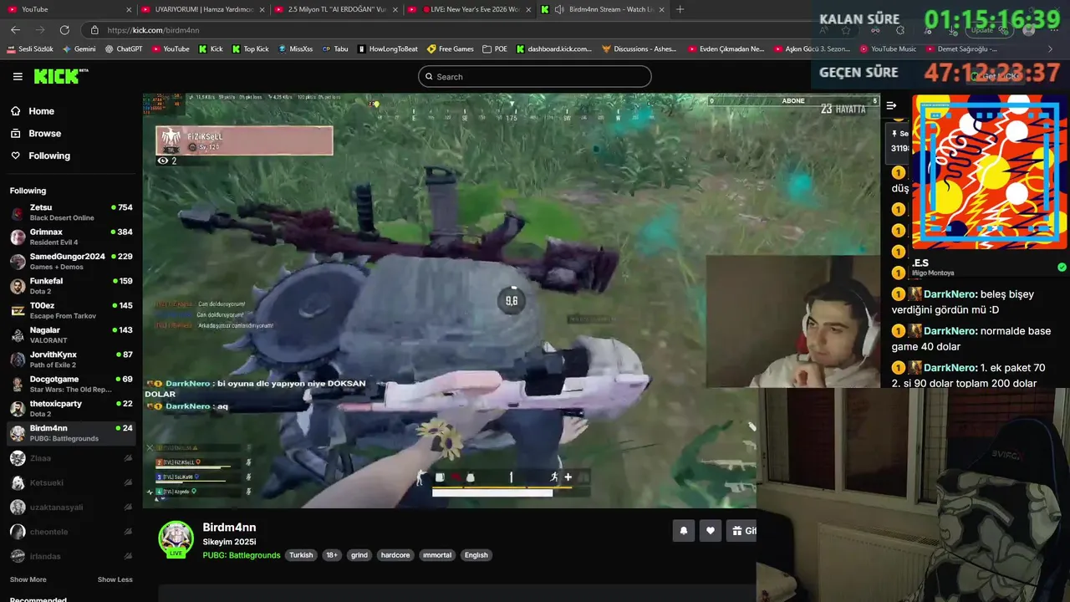This screenshot has width=1070, height=602.
Task: Select the grind tag
Action: pyautogui.click(x=359, y=555)
